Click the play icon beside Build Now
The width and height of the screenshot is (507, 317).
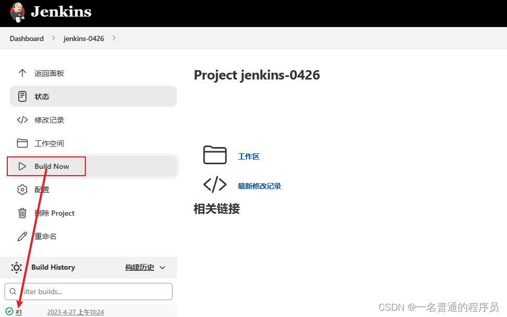[22, 166]
